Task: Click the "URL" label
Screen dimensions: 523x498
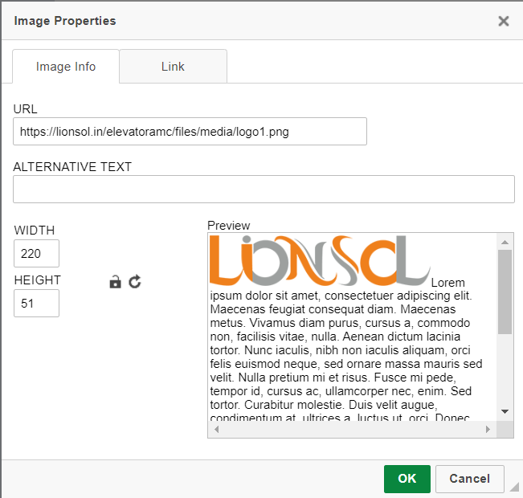Action: pos(26,109)
